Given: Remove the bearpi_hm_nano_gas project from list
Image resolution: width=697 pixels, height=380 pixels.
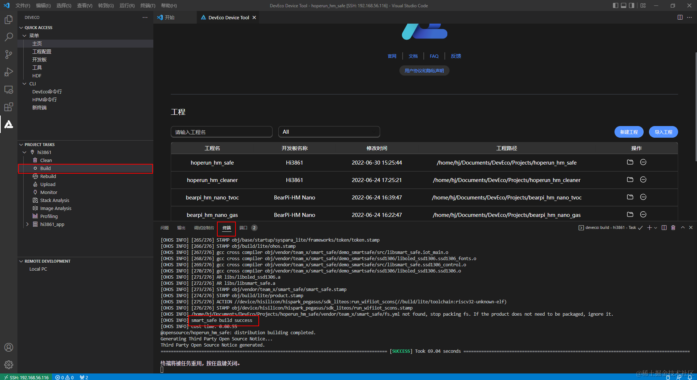Looking at the screenshot, I should click(643, 214).
